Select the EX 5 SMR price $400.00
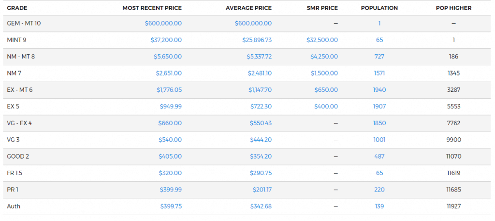 pyautogui.click(x=326, y=107)
